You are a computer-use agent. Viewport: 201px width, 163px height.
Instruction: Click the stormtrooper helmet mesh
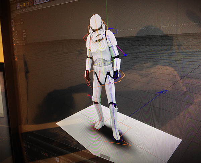pyautogui.click(x=96, y=22)
